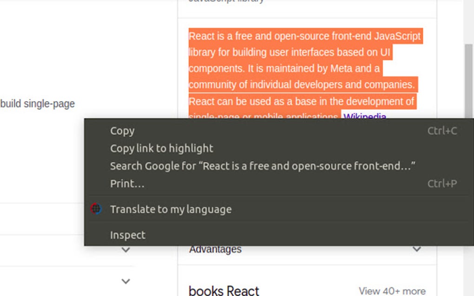Open Inspect from the context menu

coord(127,235)
